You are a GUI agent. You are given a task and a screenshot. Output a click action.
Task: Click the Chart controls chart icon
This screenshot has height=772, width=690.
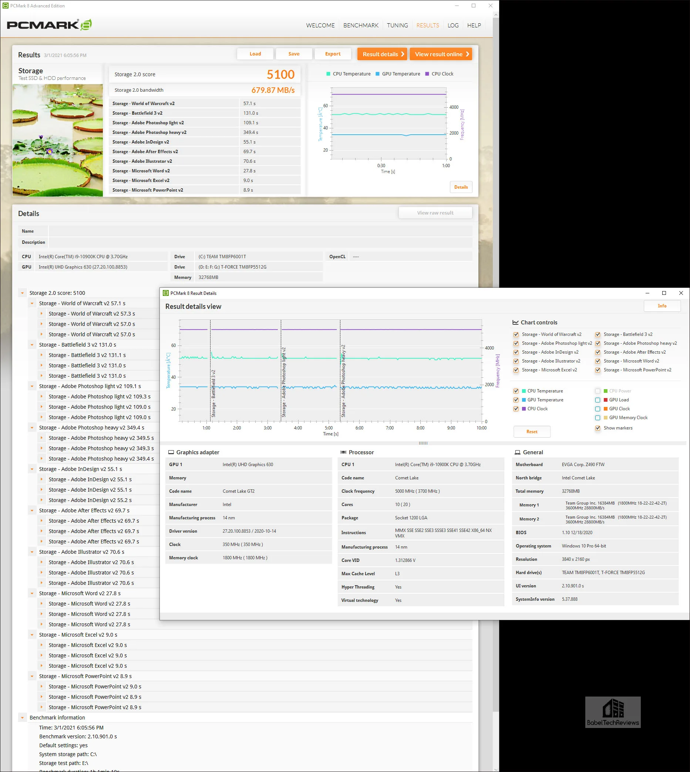[515, 323]
